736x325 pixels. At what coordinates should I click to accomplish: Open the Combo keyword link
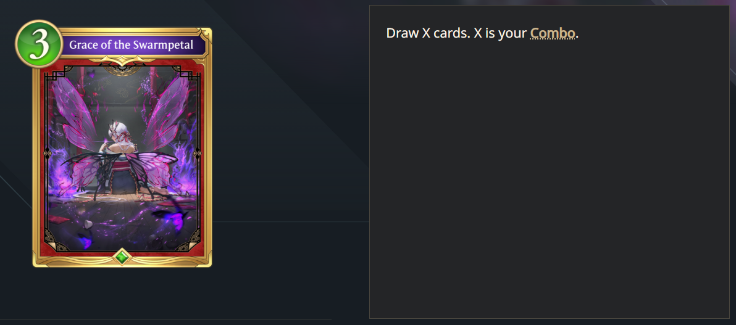click(553, 33)
